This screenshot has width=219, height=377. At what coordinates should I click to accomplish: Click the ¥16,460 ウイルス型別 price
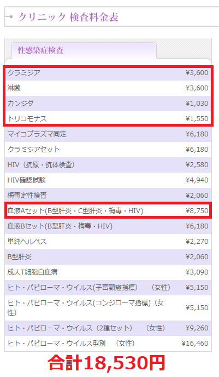coord(195,344)
